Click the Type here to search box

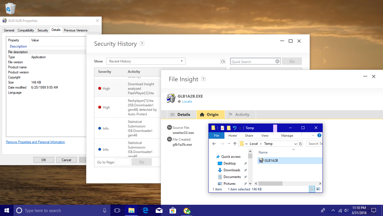(x=62, y=210)
